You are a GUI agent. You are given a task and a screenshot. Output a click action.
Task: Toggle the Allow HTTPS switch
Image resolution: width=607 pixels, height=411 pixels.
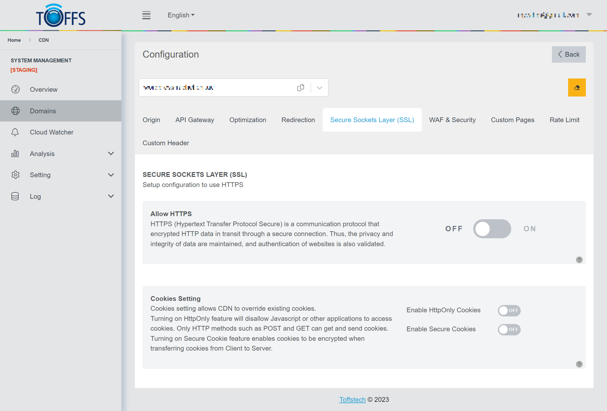pos(492,229)
